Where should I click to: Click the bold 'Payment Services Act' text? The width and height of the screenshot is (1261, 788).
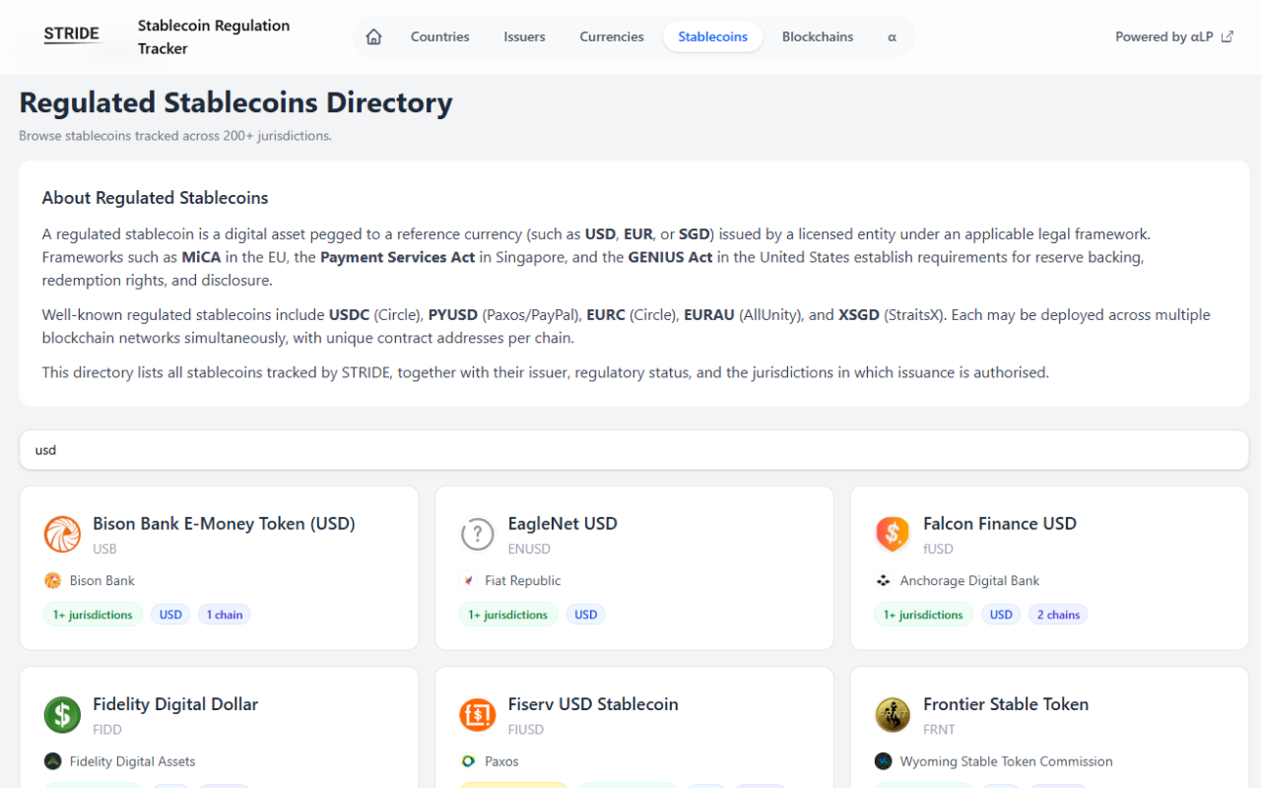[x=398, y=257]
